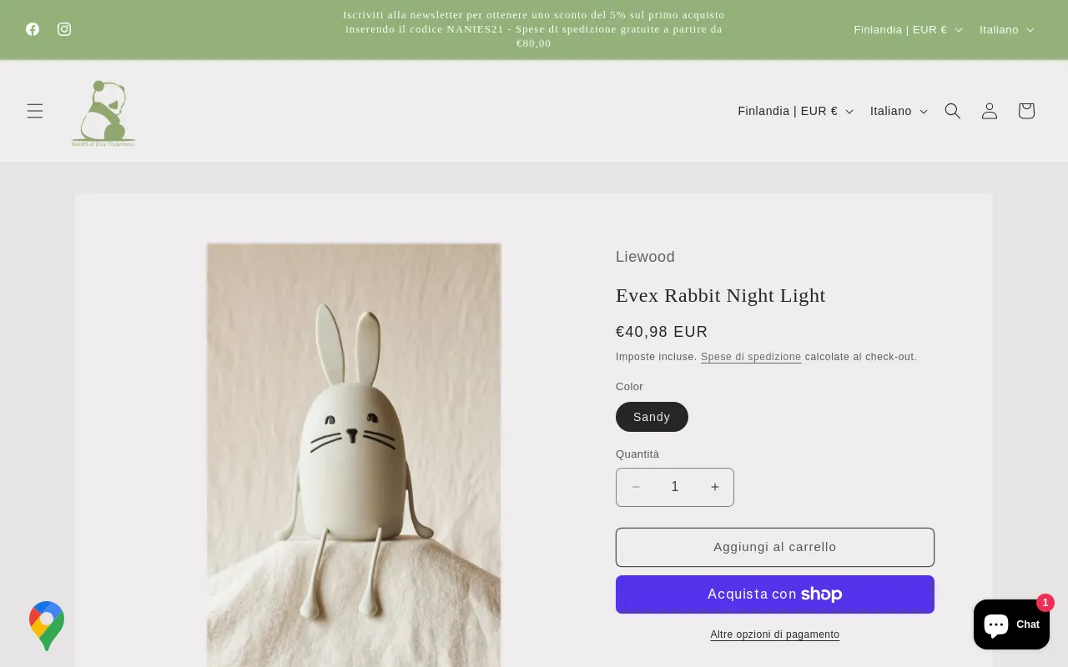Open the Facebook page icon
This screenshot has width=1068, height=667.
click(33, 29)
